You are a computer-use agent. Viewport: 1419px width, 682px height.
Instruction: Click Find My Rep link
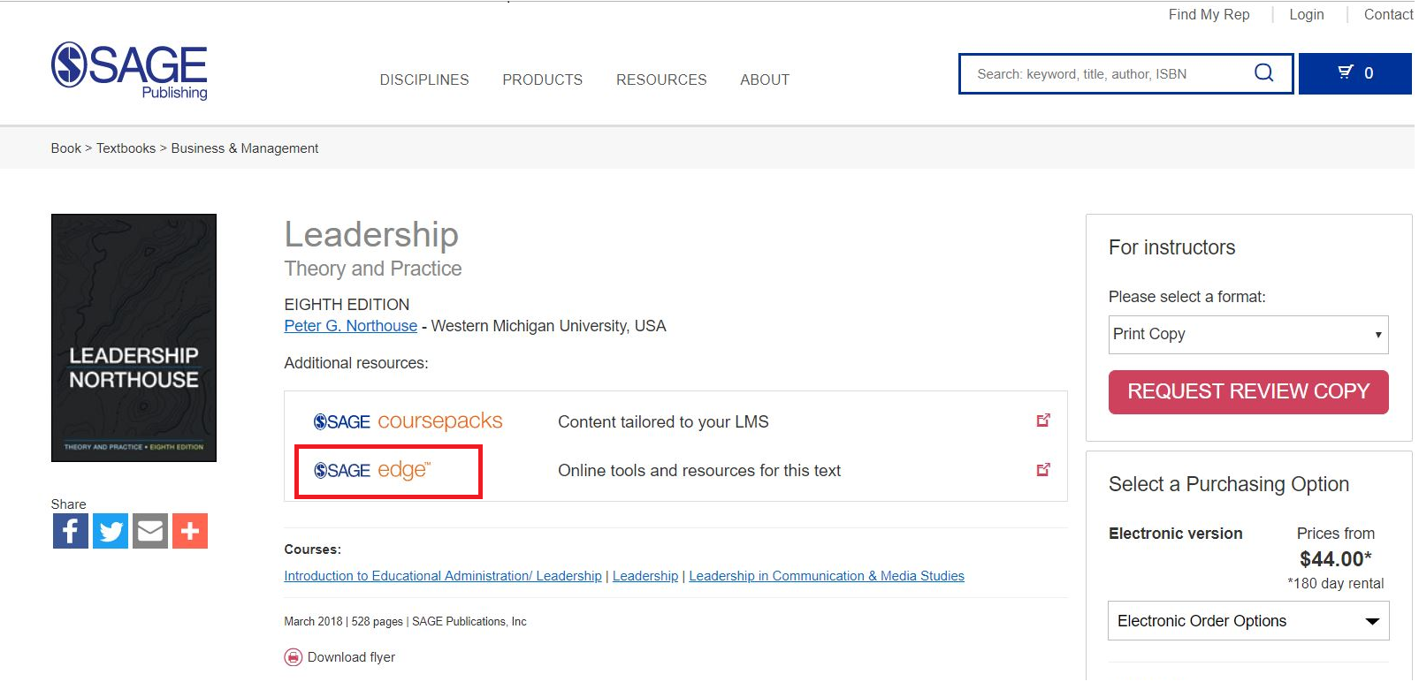(1209, 14)
